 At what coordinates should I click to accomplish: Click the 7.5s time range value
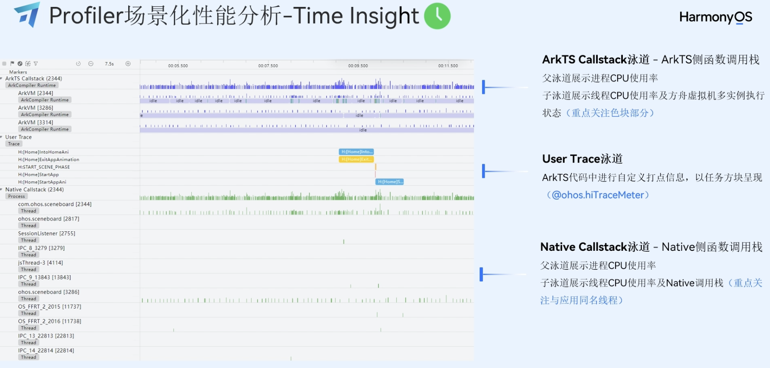point(109,64)
